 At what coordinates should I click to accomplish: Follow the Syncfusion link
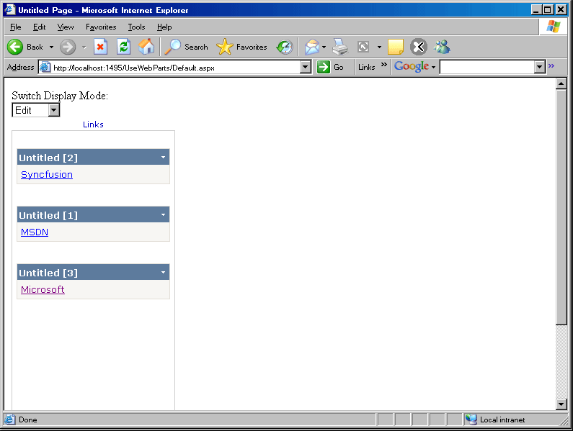pos(47,174)
